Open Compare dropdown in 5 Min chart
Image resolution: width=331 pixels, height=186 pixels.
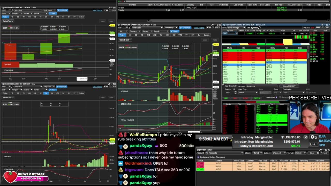(x=17, y=13)
